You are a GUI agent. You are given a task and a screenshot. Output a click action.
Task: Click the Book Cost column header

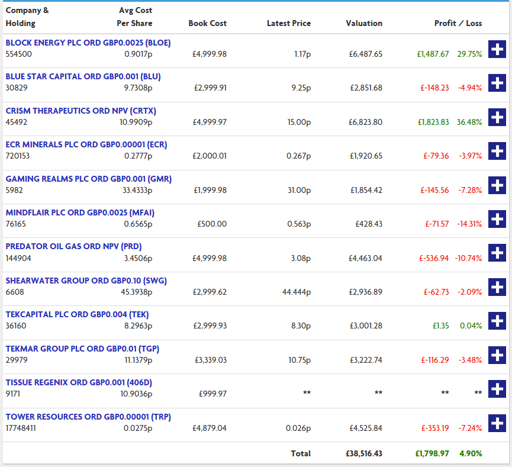click(x=207, y=23)
